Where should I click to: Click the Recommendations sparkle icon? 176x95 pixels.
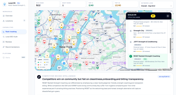click(4, 47)
